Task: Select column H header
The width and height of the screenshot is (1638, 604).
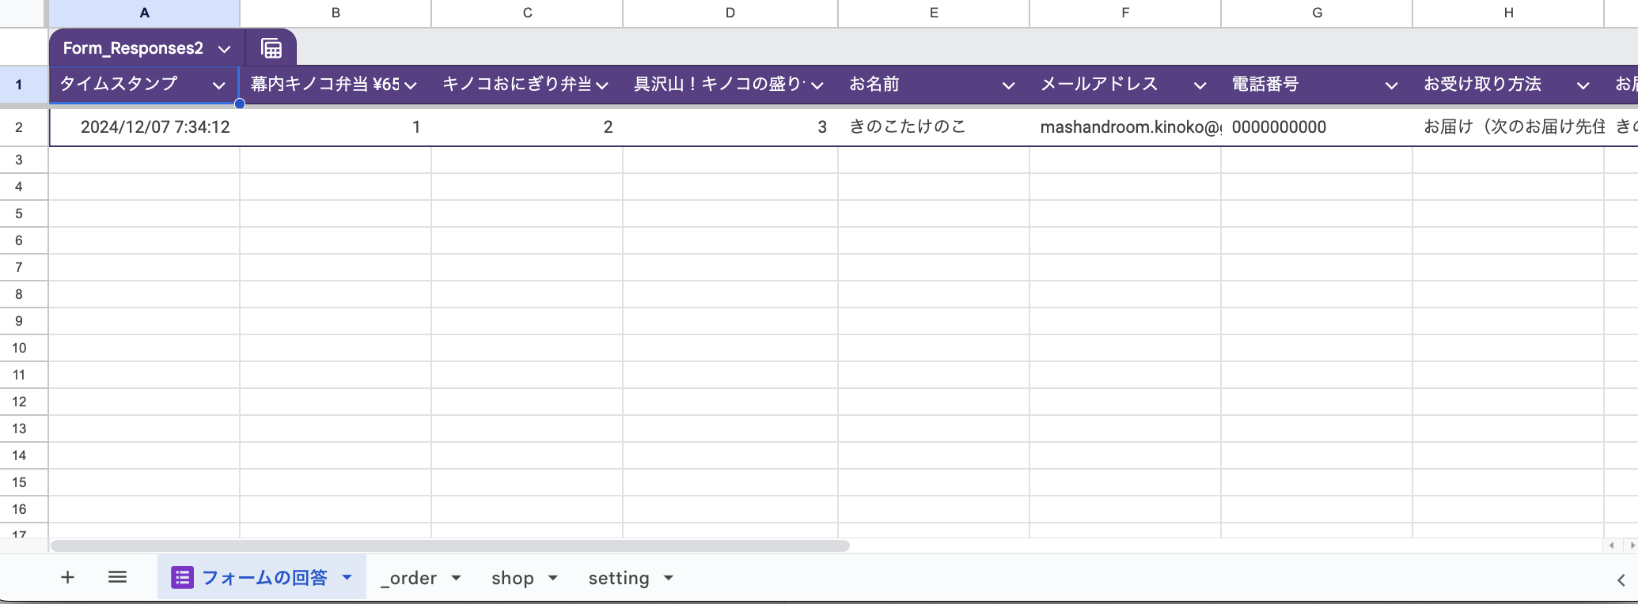Action: 1508,13
